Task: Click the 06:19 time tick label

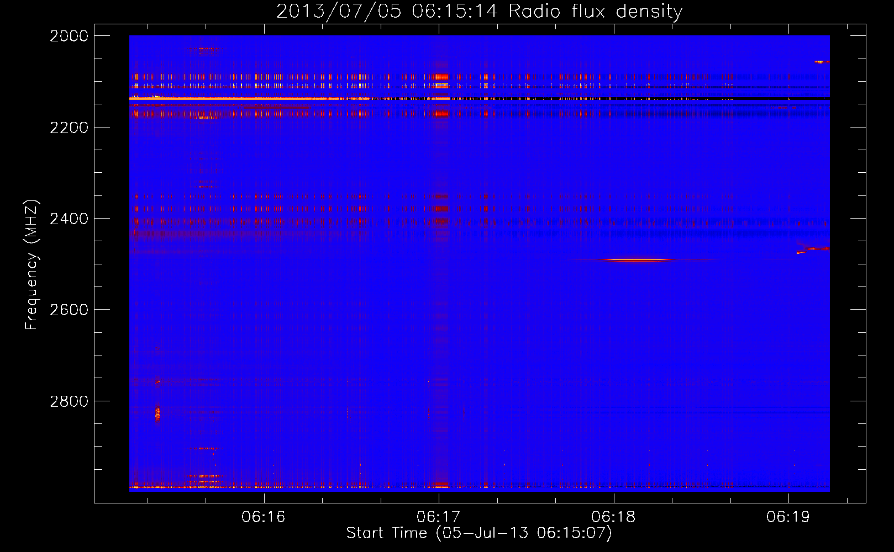Action: [x=788, y=517]
